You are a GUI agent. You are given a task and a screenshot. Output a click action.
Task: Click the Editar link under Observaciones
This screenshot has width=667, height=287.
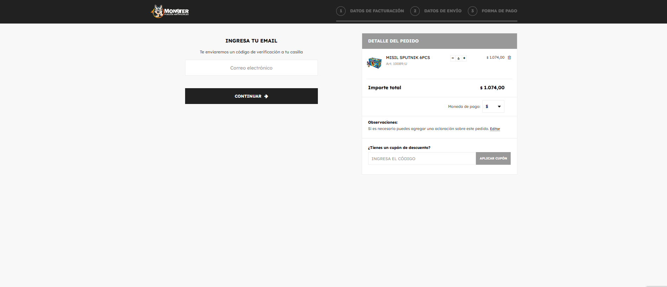pos(495,129)
